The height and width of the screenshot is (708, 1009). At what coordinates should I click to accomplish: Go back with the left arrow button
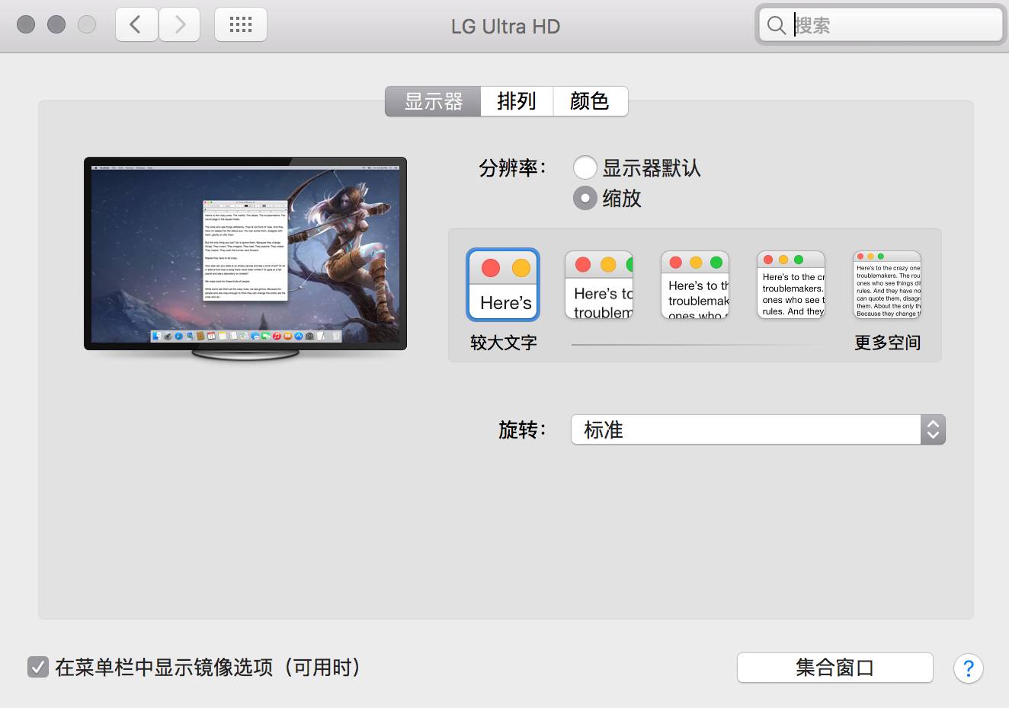pos(136,24)
